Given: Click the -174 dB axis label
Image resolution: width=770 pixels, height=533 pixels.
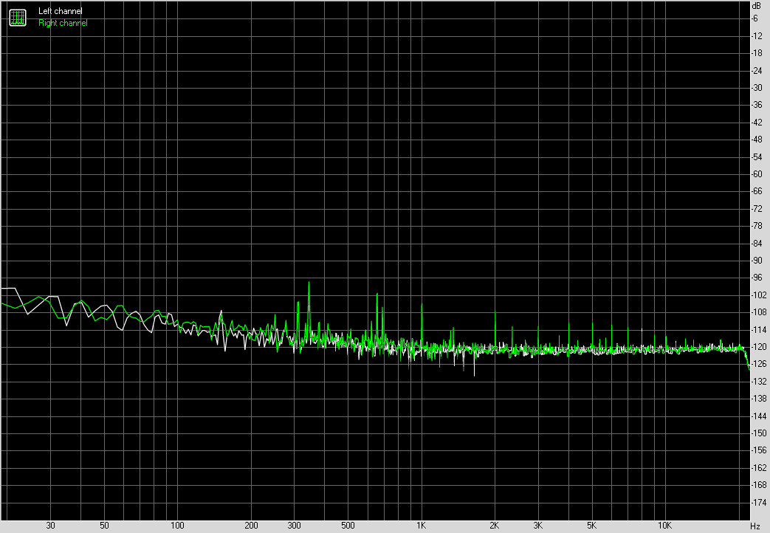Looking at the screenshot, I should 759,502.
